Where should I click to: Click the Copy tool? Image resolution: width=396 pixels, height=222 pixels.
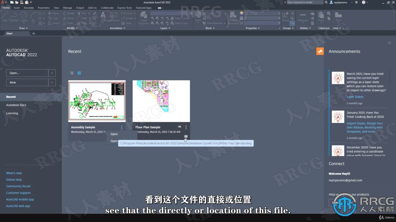(53, 18)
